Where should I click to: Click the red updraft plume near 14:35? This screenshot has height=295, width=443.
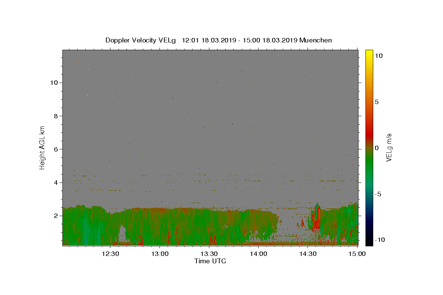(x=316, y=218)
